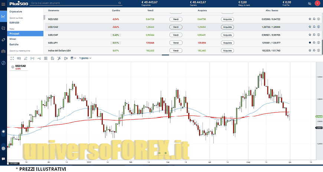The height and width of the screenshot is (172, 323).
Task: Open the calendar date range dropdown
Action: pos(73,58)
